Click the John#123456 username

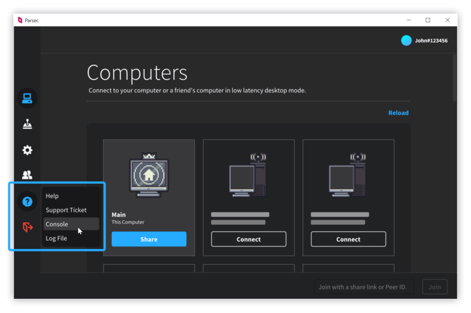pyautogui.click(x=431, y=41)
